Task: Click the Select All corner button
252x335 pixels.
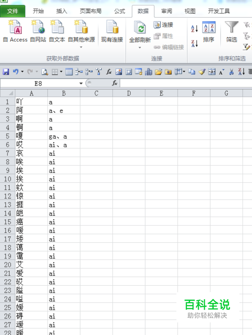Action: pos(8,93)
